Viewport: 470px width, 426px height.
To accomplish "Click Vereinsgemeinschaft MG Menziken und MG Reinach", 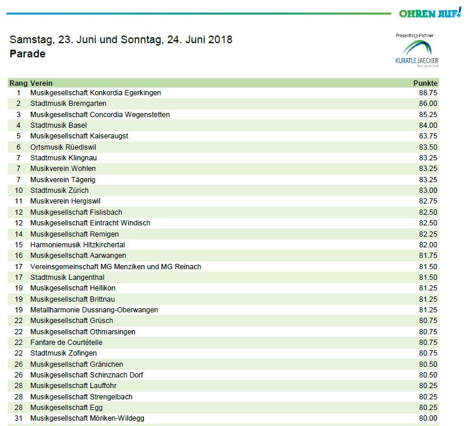I will pos(115,266).
